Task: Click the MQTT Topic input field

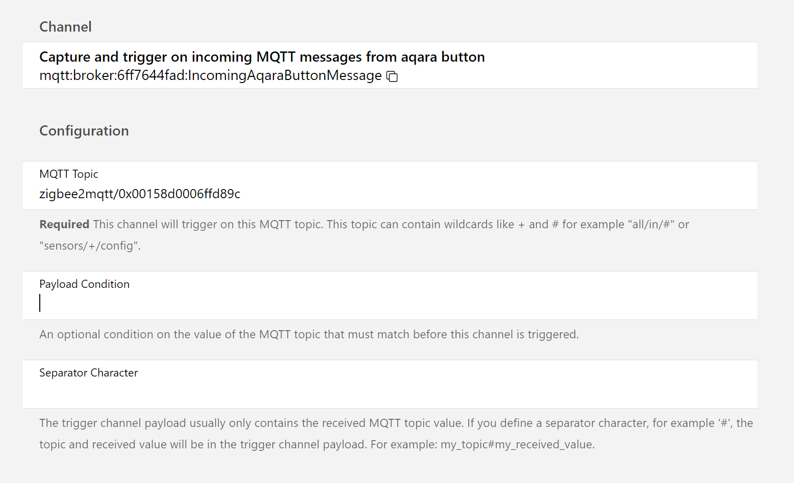Action: (388, 194)
